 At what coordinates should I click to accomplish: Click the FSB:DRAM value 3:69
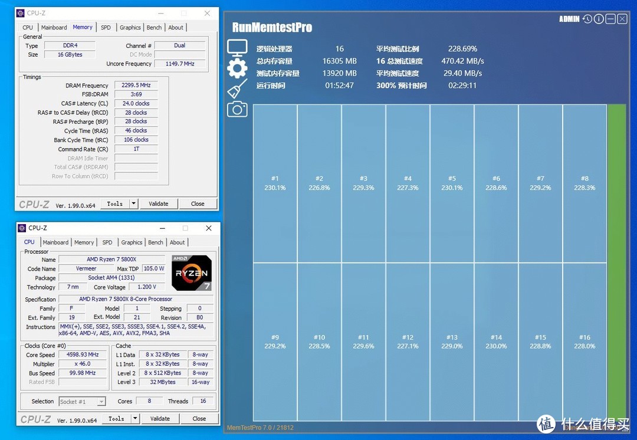pos(136,94)
